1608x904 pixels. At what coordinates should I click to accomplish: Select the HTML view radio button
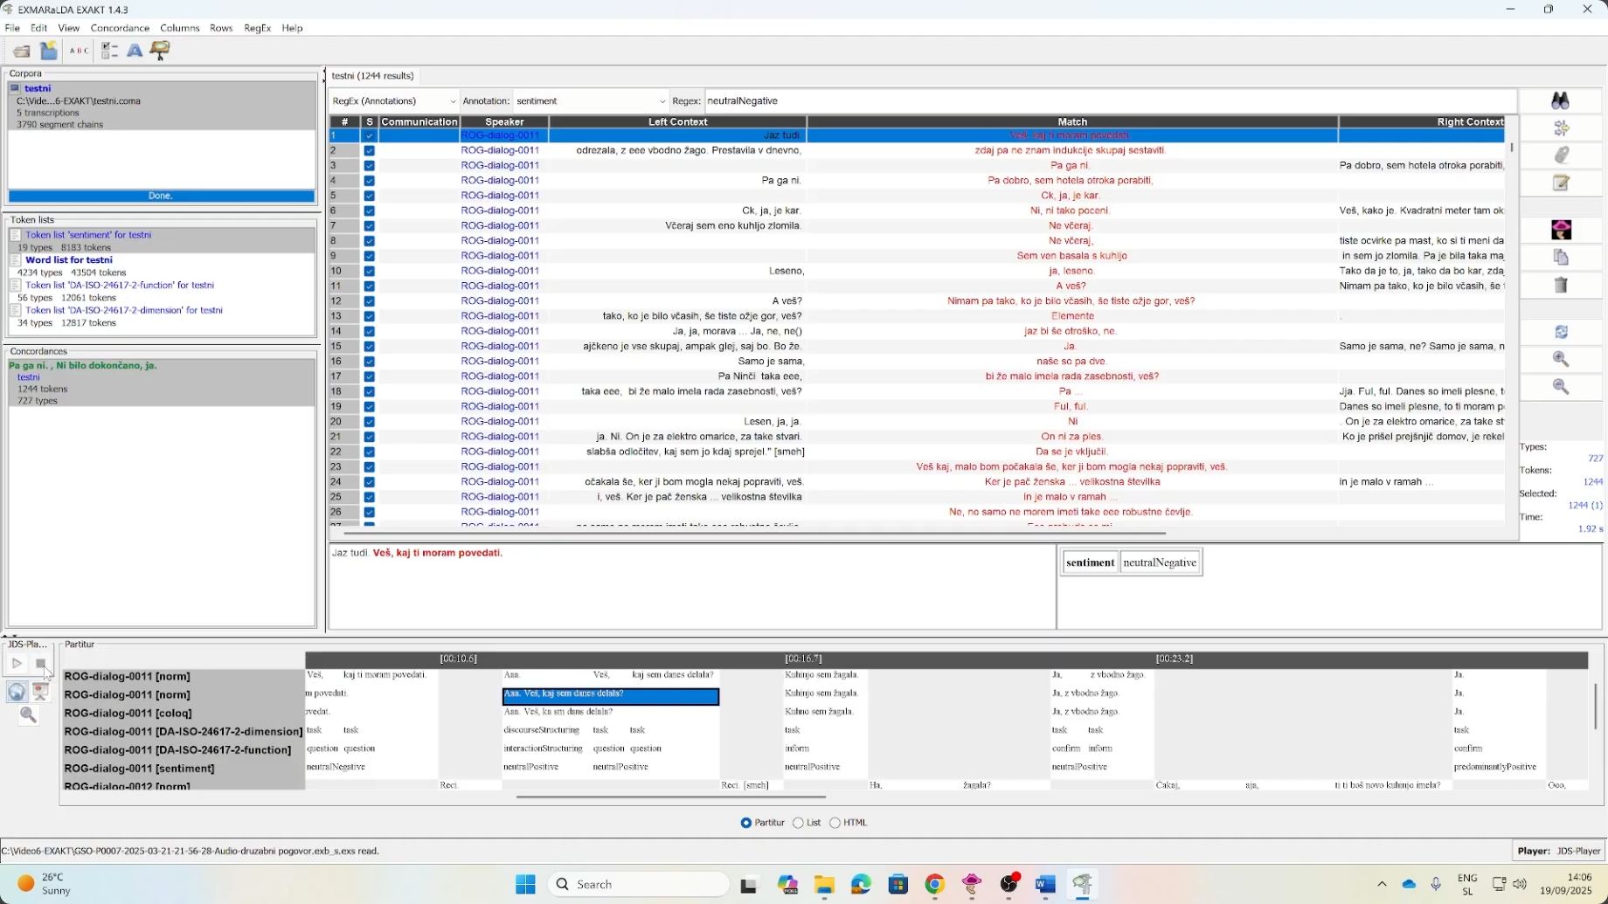(x=835, y=823)
